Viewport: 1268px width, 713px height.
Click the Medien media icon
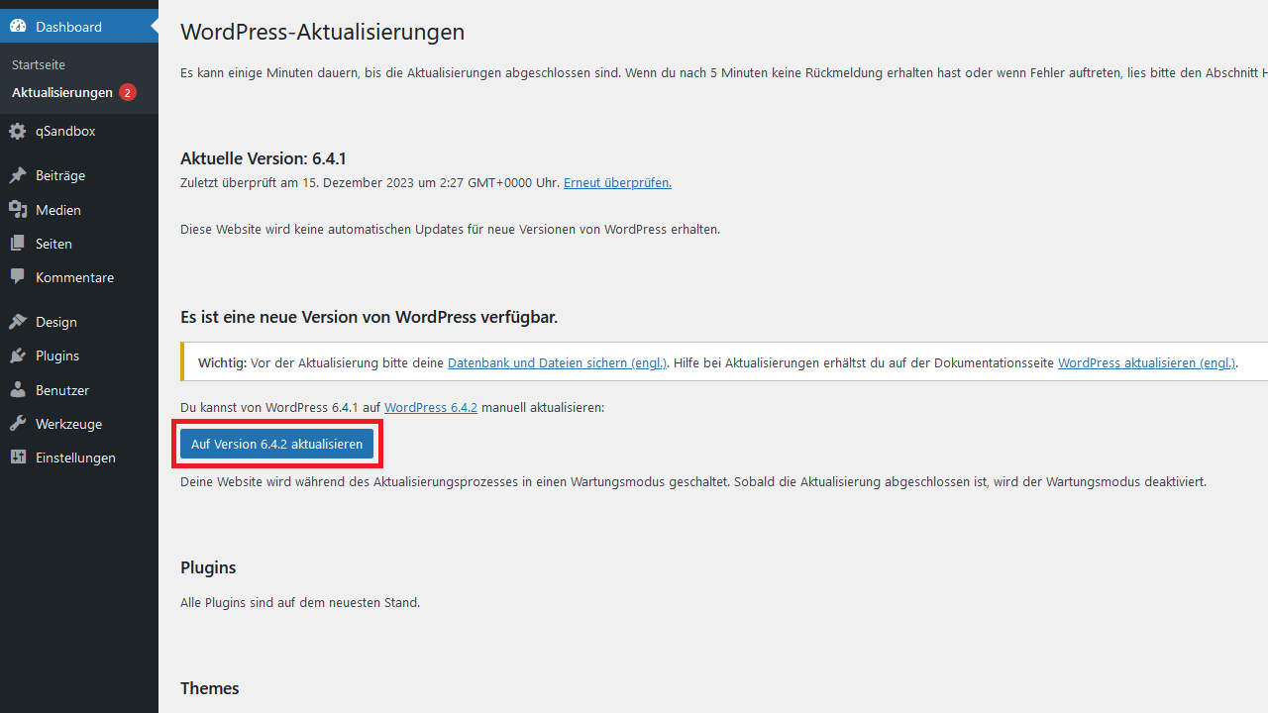click(18, 210)
